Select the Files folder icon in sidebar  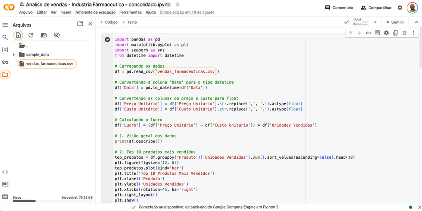tap(5, 75)
